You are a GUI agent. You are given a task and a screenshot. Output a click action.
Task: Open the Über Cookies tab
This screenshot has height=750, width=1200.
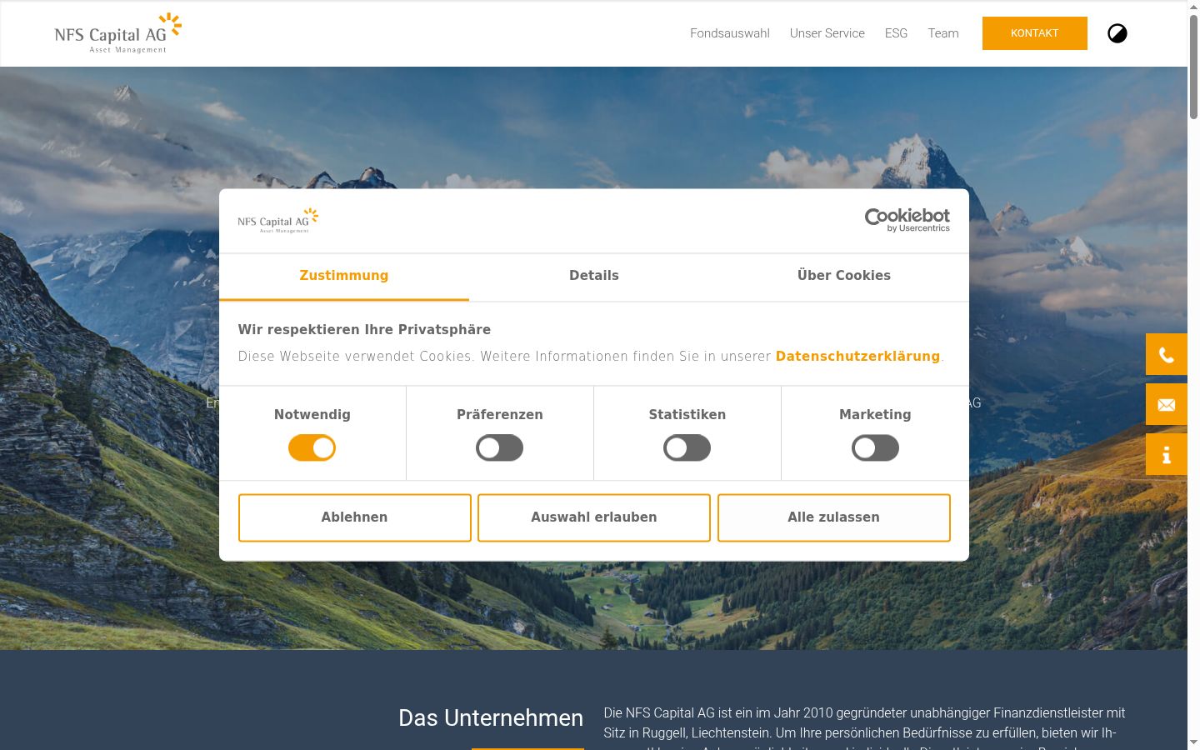point(844,276)
